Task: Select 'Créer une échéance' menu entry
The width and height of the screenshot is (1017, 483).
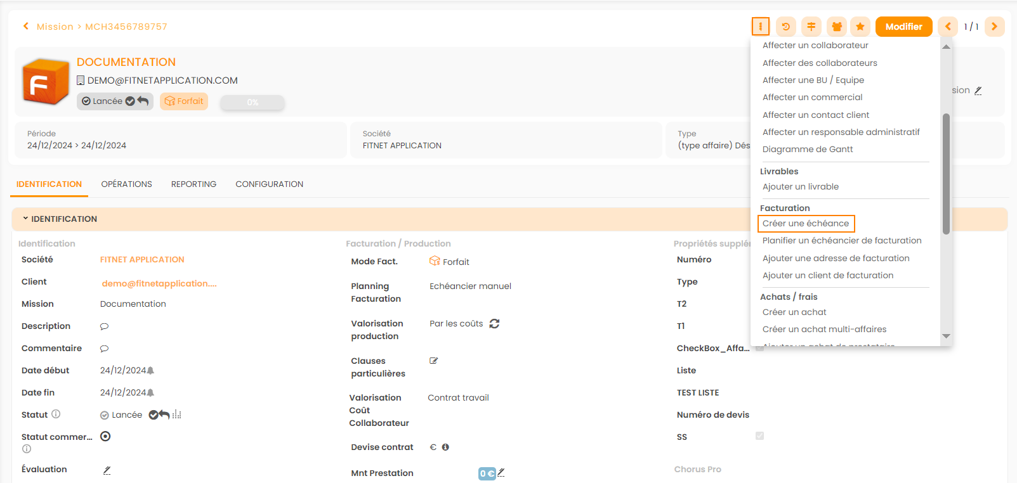Action: (x=805, y=224)
